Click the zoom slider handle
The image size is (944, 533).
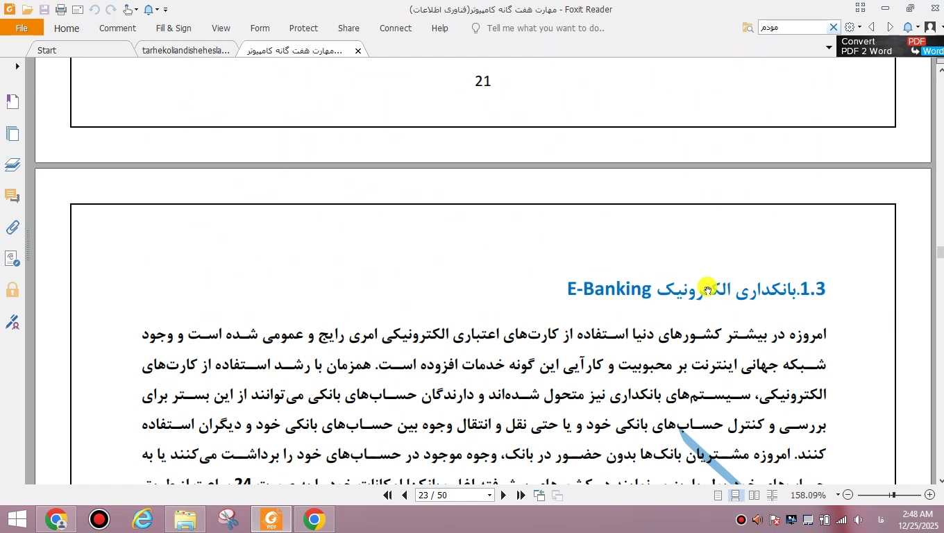(x=893, y=495)
